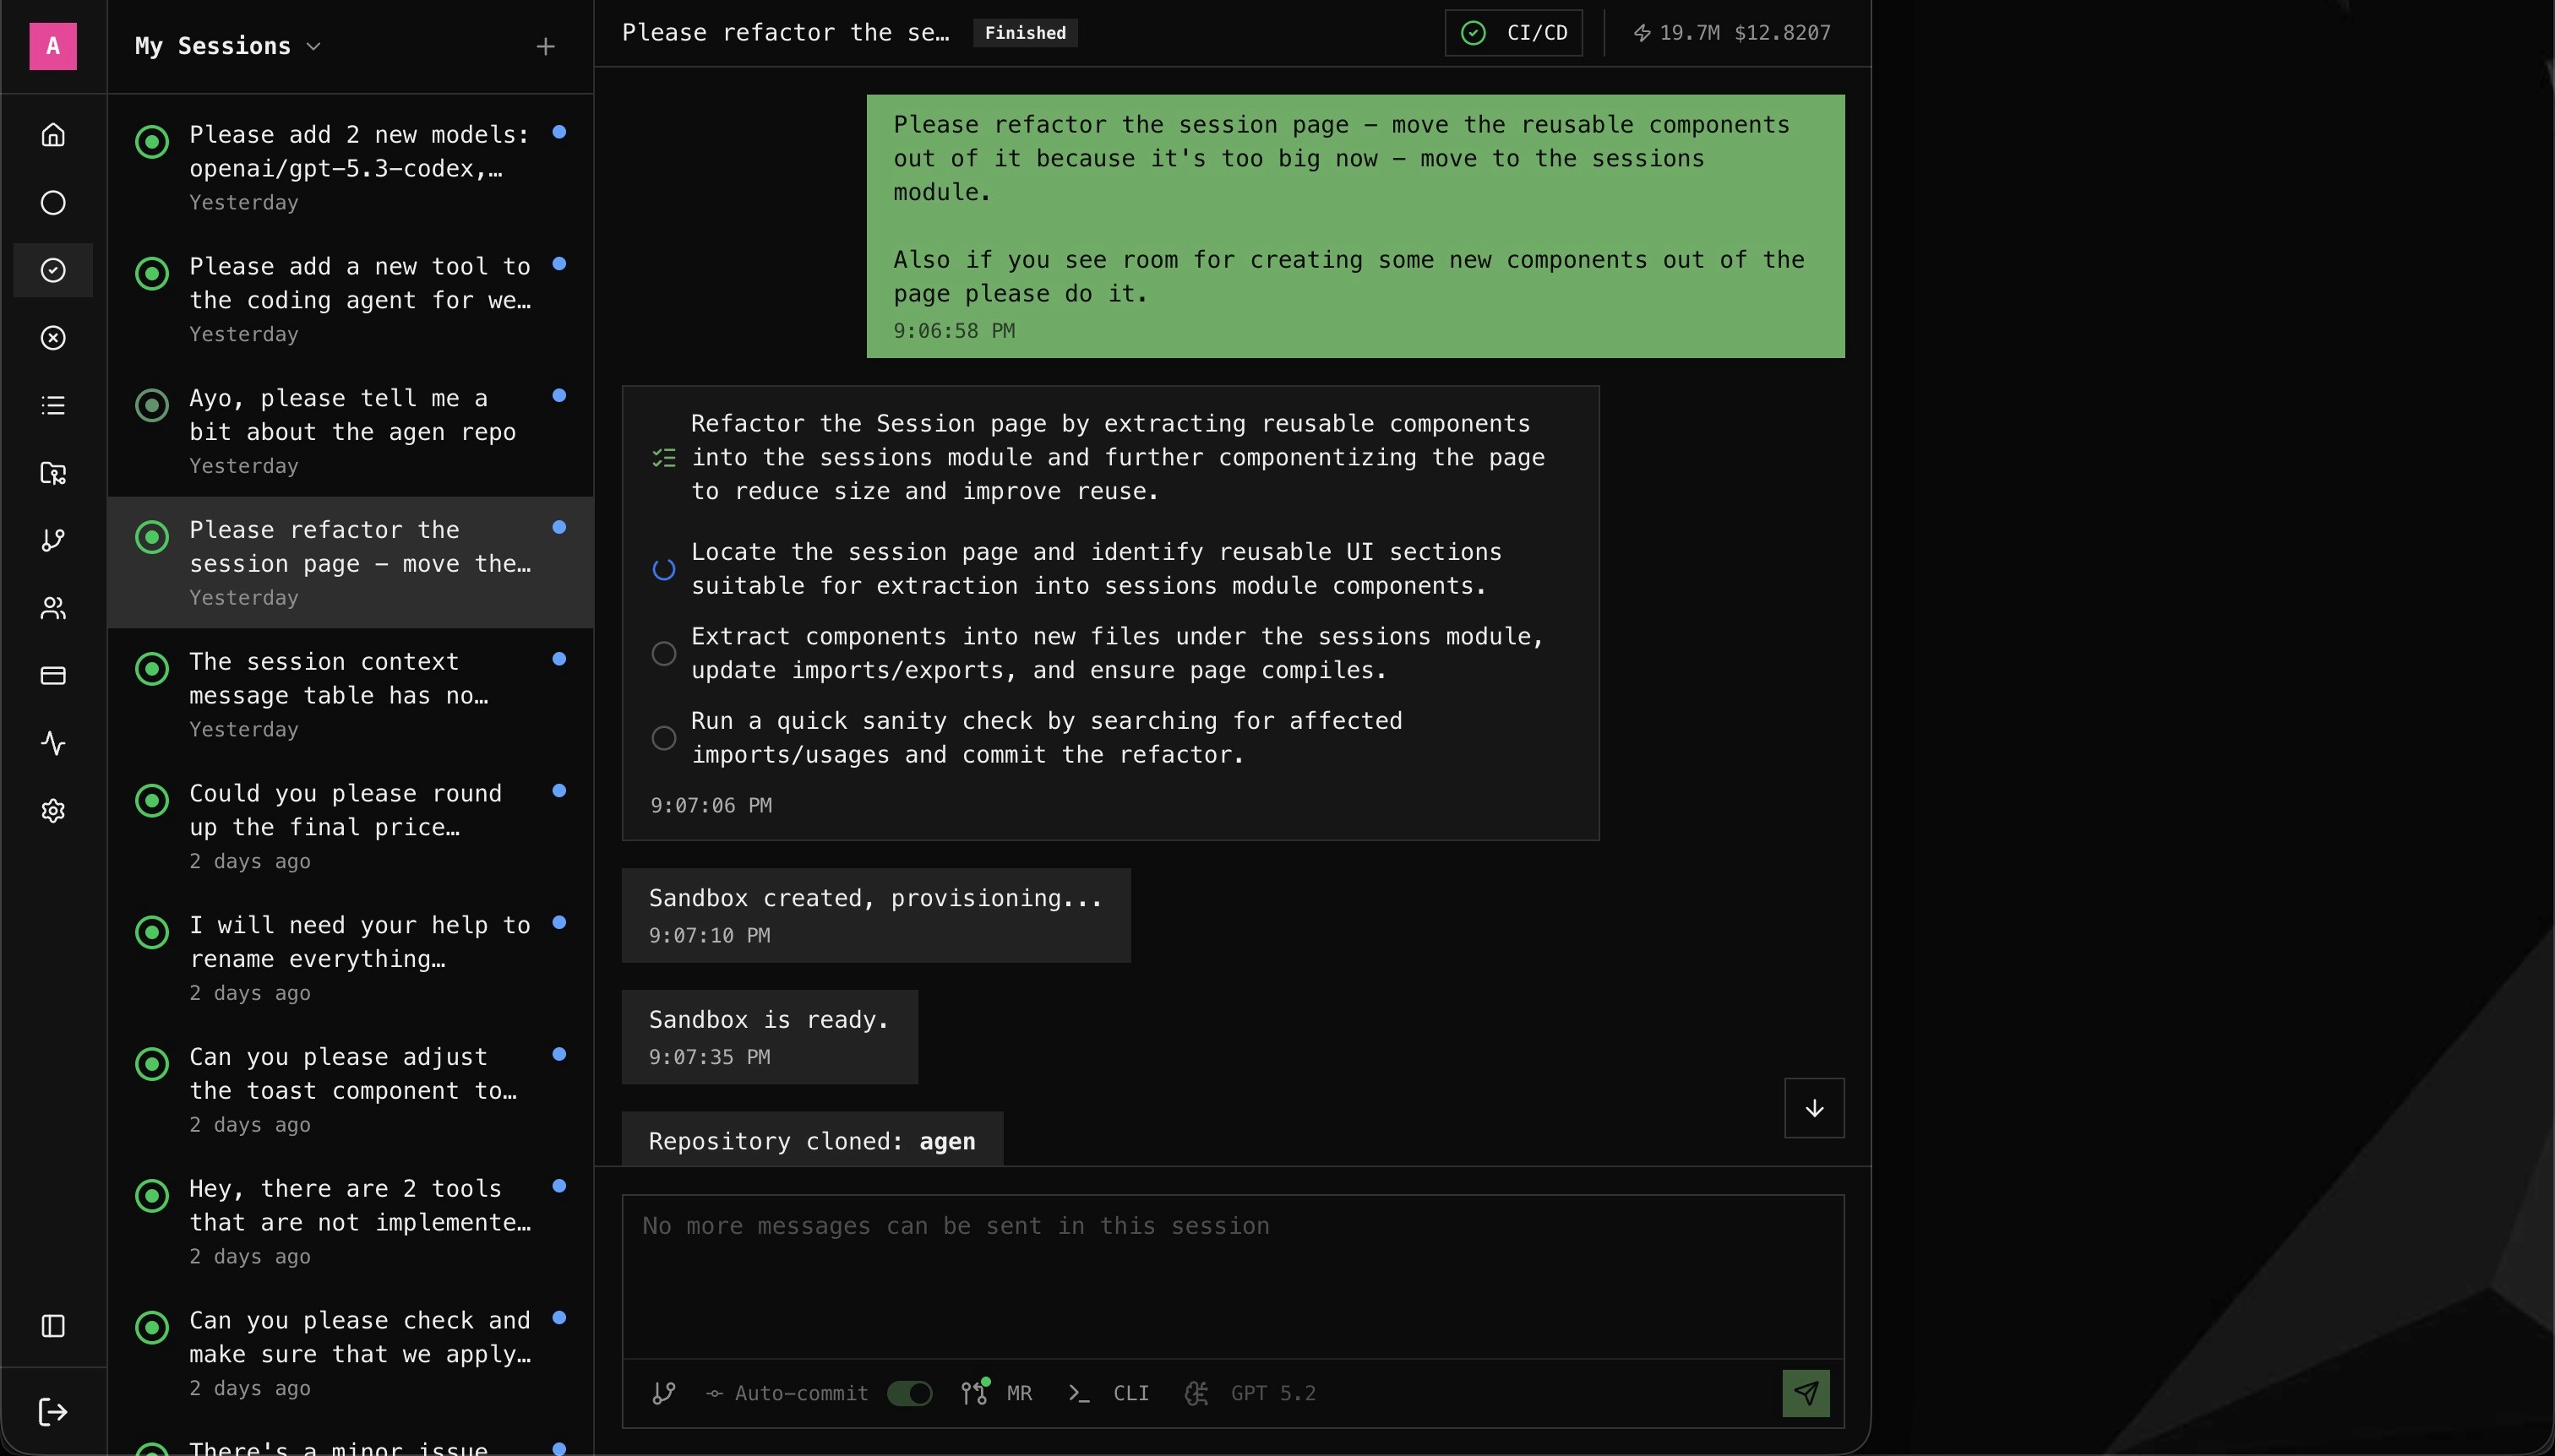This screenshot has width=2555, height=1456.
Task: Click the billing card icon in sidebar
Action: click(x=53, y=676)
